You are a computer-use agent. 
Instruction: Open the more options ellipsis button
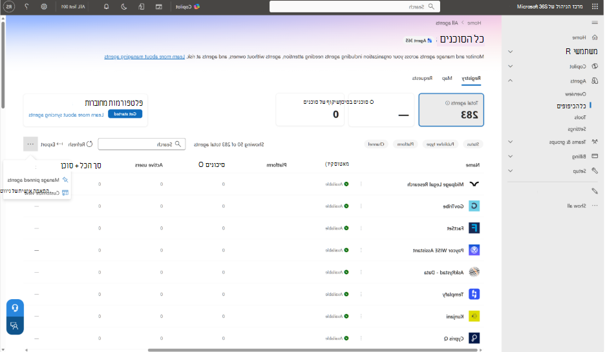point(30,144)
